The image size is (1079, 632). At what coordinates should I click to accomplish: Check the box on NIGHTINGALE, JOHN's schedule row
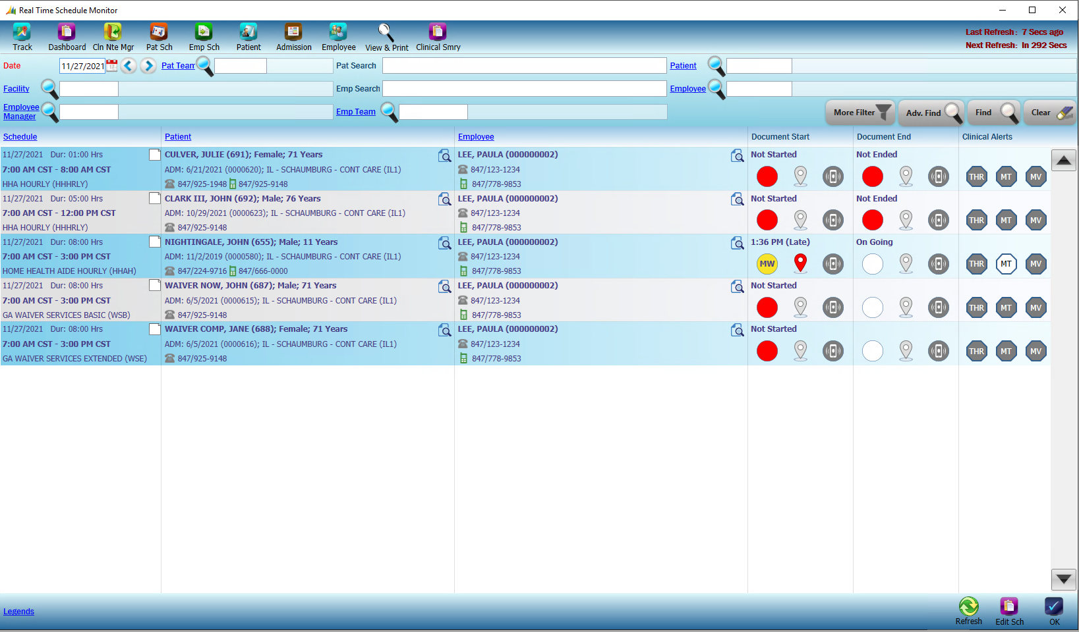(155, 242)
